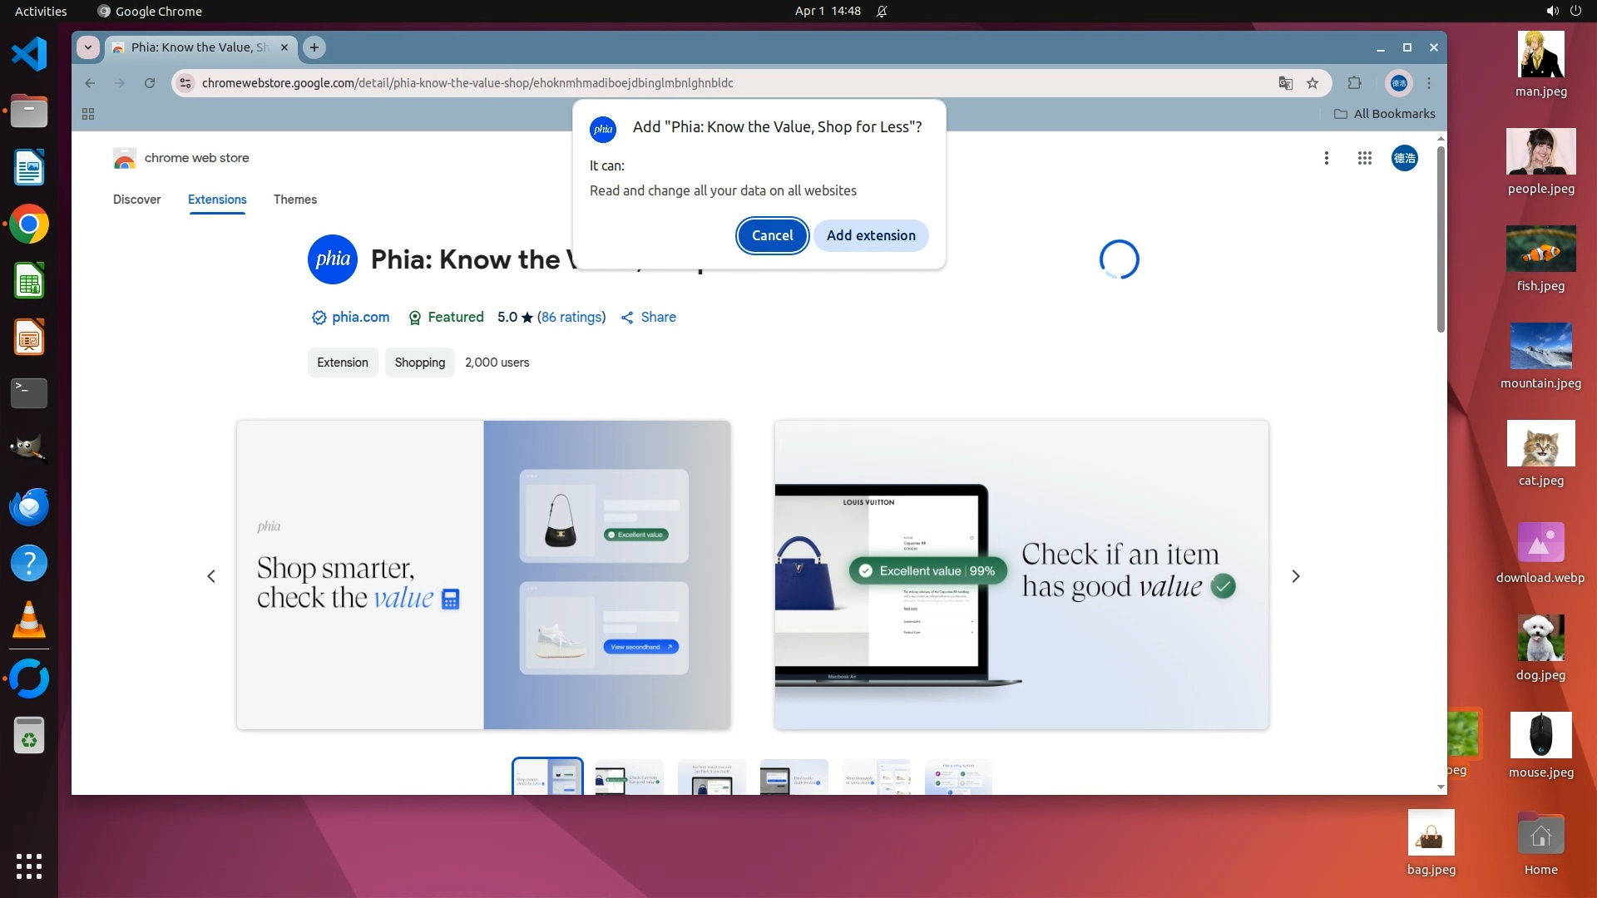
Task: Open the Extensions puzzle icon
Action: click(x=1355, y=83)
